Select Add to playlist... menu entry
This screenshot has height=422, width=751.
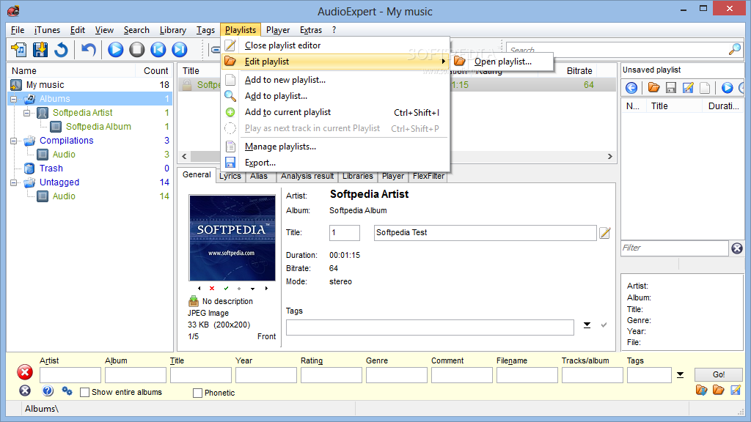[x=335, y=96]
